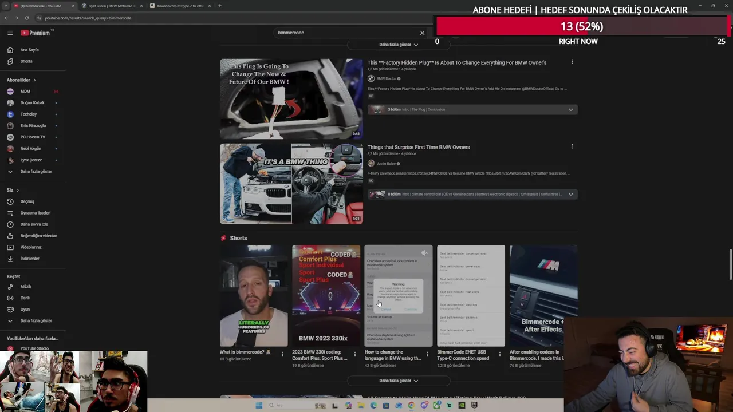Click the browser address bar URL

coord(88,18)
